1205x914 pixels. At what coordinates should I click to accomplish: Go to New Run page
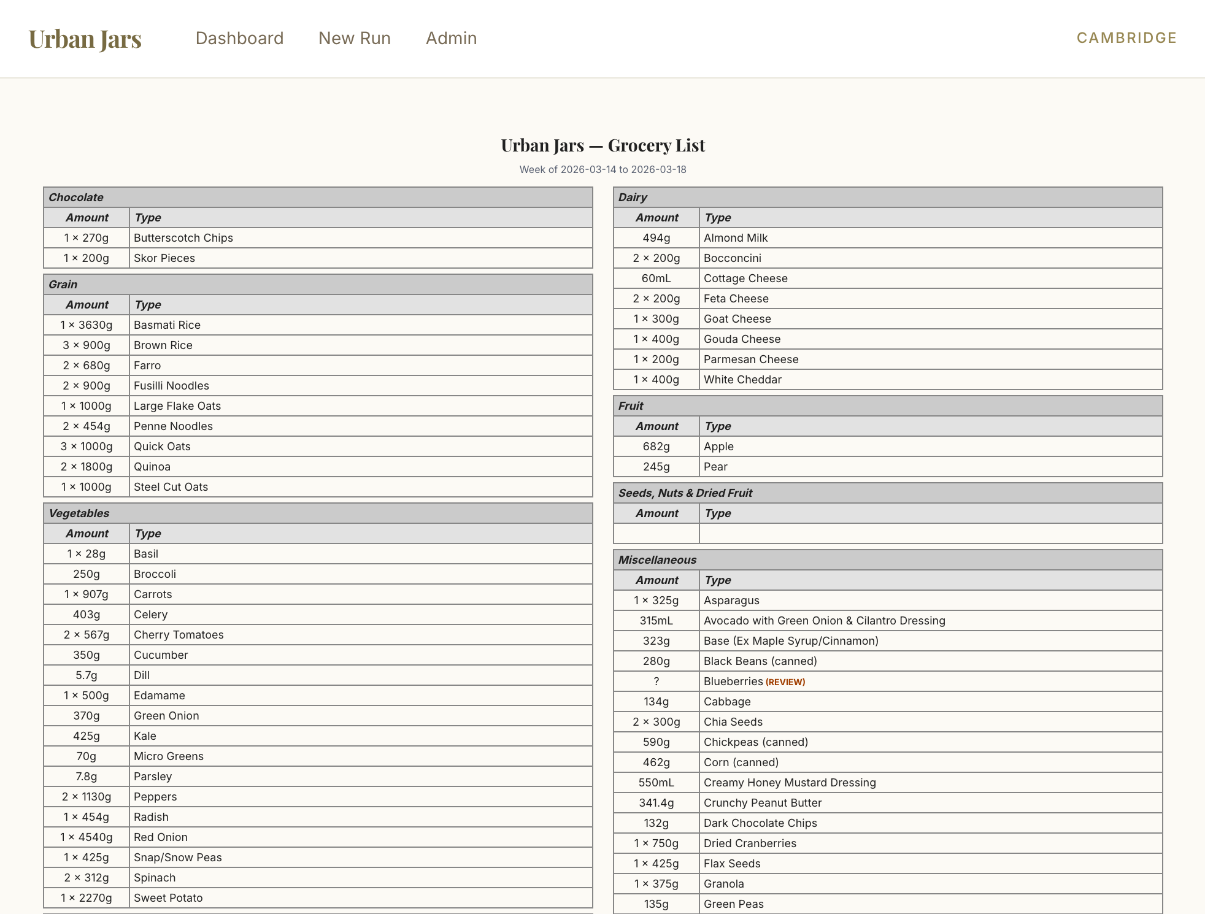pos(354,38)
